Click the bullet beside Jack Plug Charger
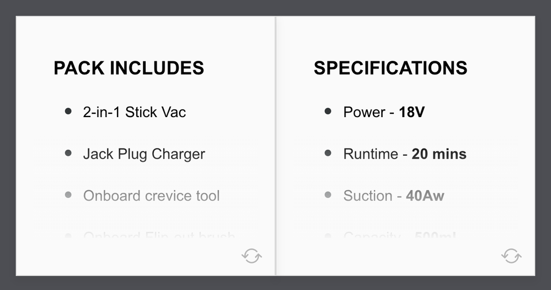The width and height of the screenshot is (551, 290). pyautogui.click(x=68, y=153)
